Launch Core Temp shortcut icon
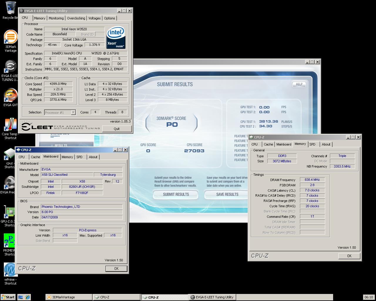 click(x=11, y=129)
